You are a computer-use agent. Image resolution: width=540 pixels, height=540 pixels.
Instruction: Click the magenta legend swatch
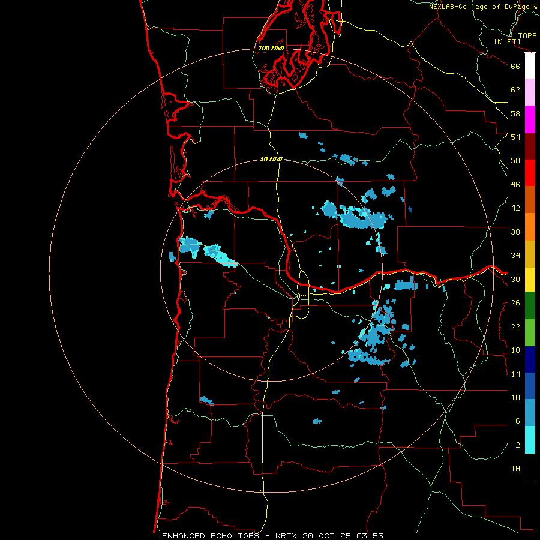coord(530,119)
